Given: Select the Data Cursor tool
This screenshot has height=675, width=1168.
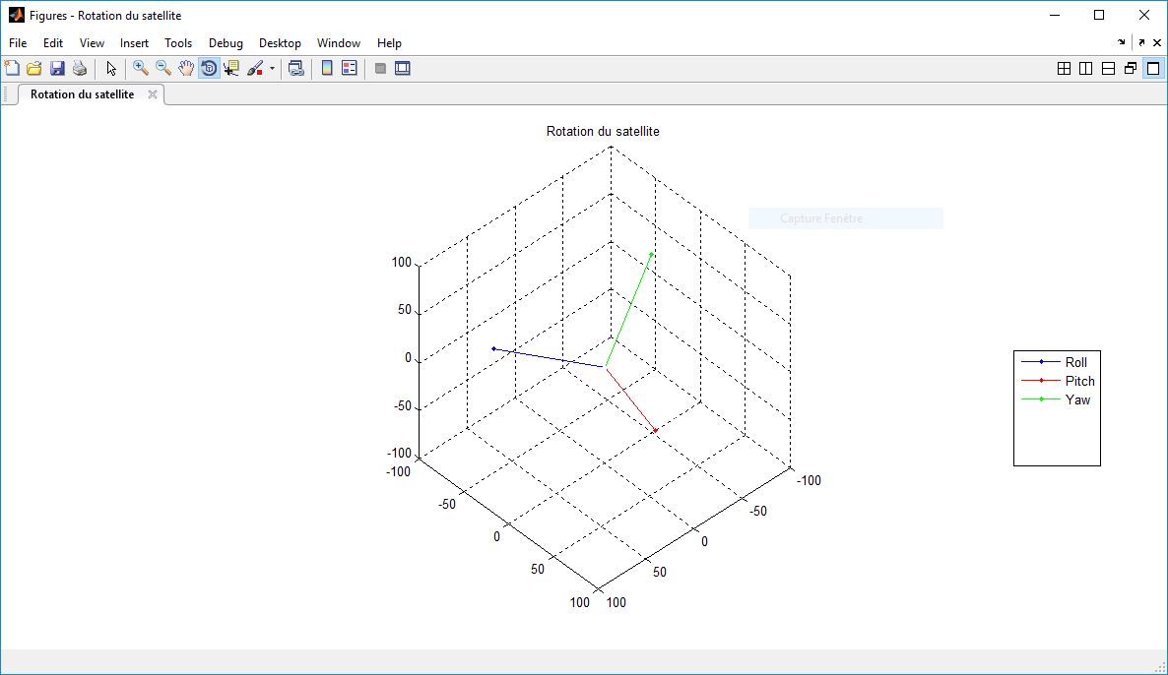Looking at the screenshot, I should (231, 69).
